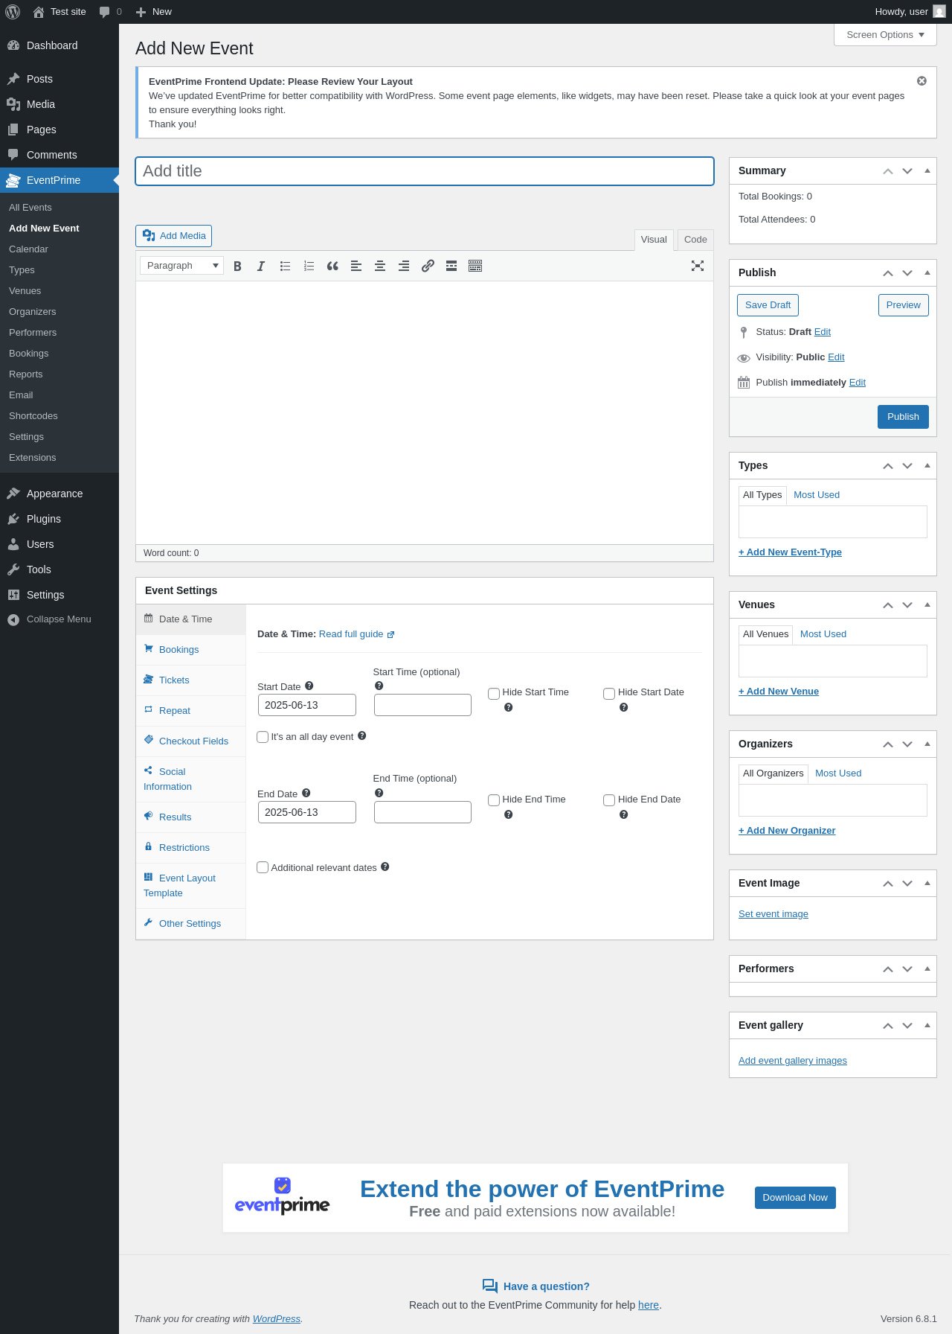Viewport: 952px width, 1334px height.
Task: Open the Restrictions settings tab
Action: coord(190,848)
